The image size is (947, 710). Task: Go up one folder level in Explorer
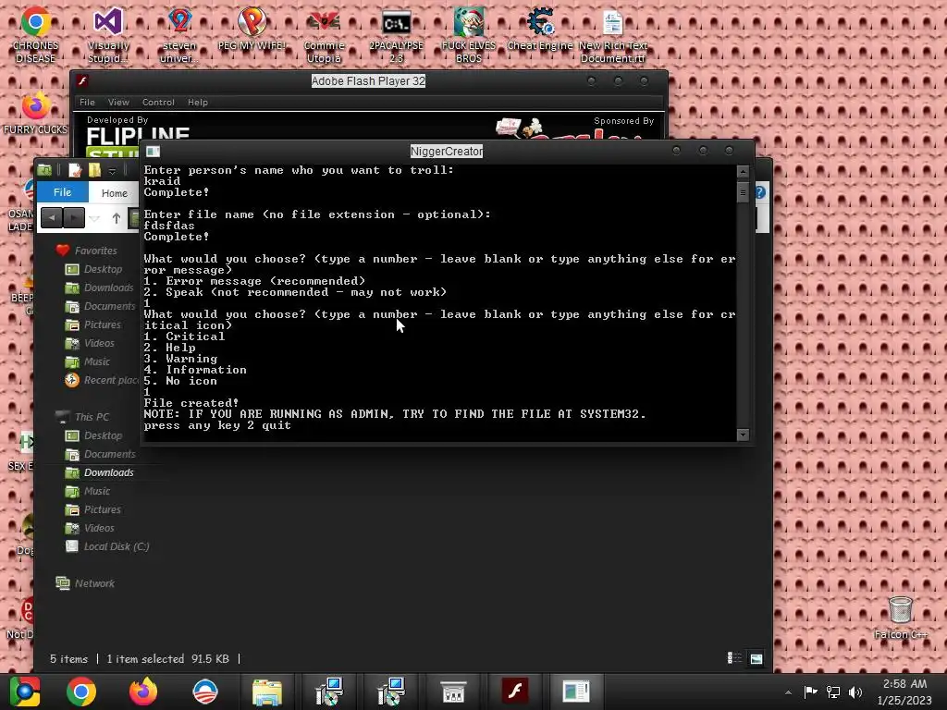[x=116, y=218]
